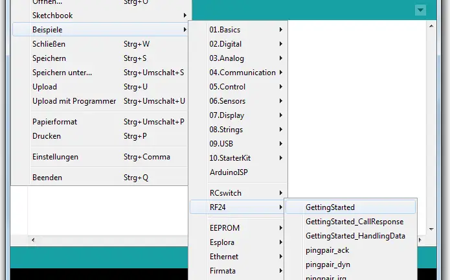450x280 pixels.
Task: Open the Sketchbook submenu
Action: coord(100,16)
